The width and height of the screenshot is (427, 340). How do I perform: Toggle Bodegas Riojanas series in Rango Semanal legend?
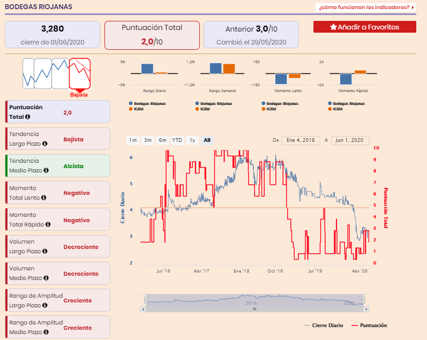214,103
